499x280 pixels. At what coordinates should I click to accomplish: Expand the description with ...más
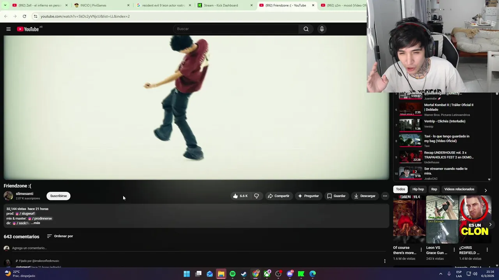point(35,223)
